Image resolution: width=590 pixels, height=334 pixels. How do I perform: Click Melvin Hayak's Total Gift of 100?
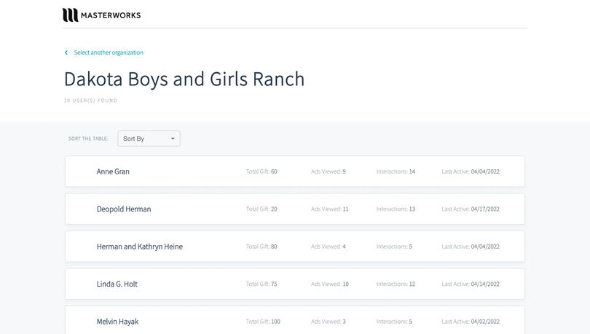point(275,322)
